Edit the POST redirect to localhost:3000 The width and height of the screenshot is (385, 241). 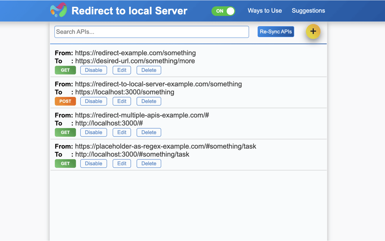(122, 101)
